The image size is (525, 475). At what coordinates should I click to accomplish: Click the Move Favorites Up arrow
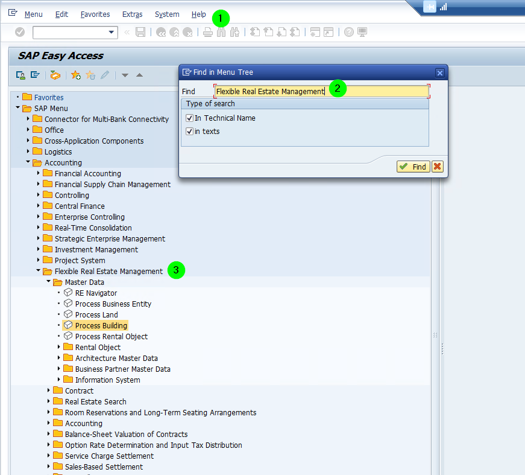click(x=140, y=75)
